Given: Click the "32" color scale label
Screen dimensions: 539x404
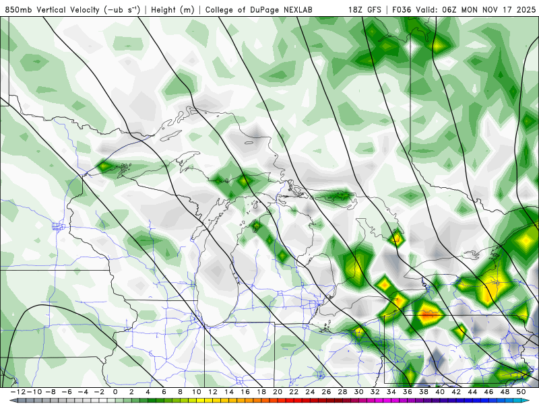Looking at the screenshot, I should tap(375, 392).
